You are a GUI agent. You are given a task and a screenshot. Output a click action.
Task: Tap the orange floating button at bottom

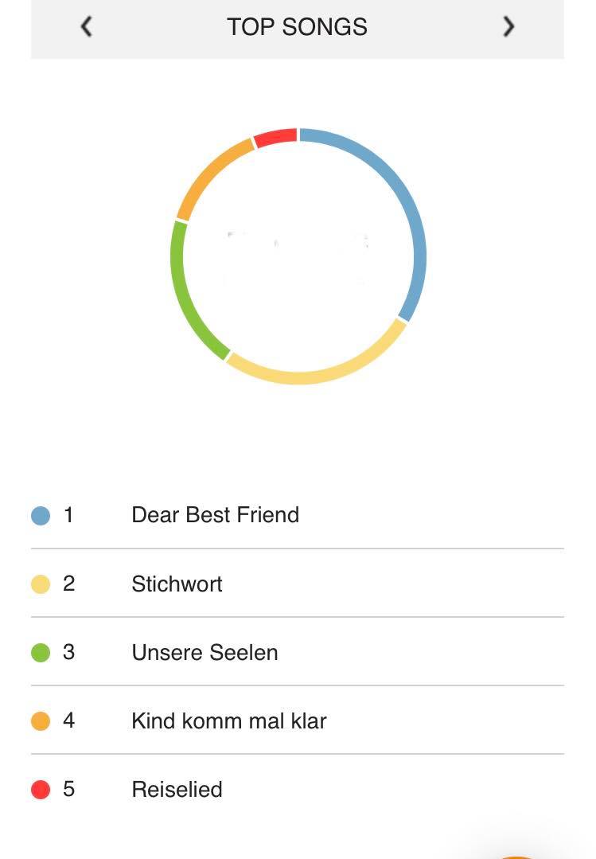515,857
